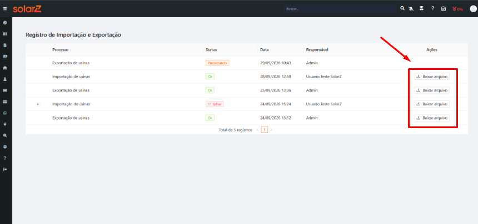Open the dashboard gauge icon in sidebar
The height and width of the screenshot is (224, 478).
(5, 23)
